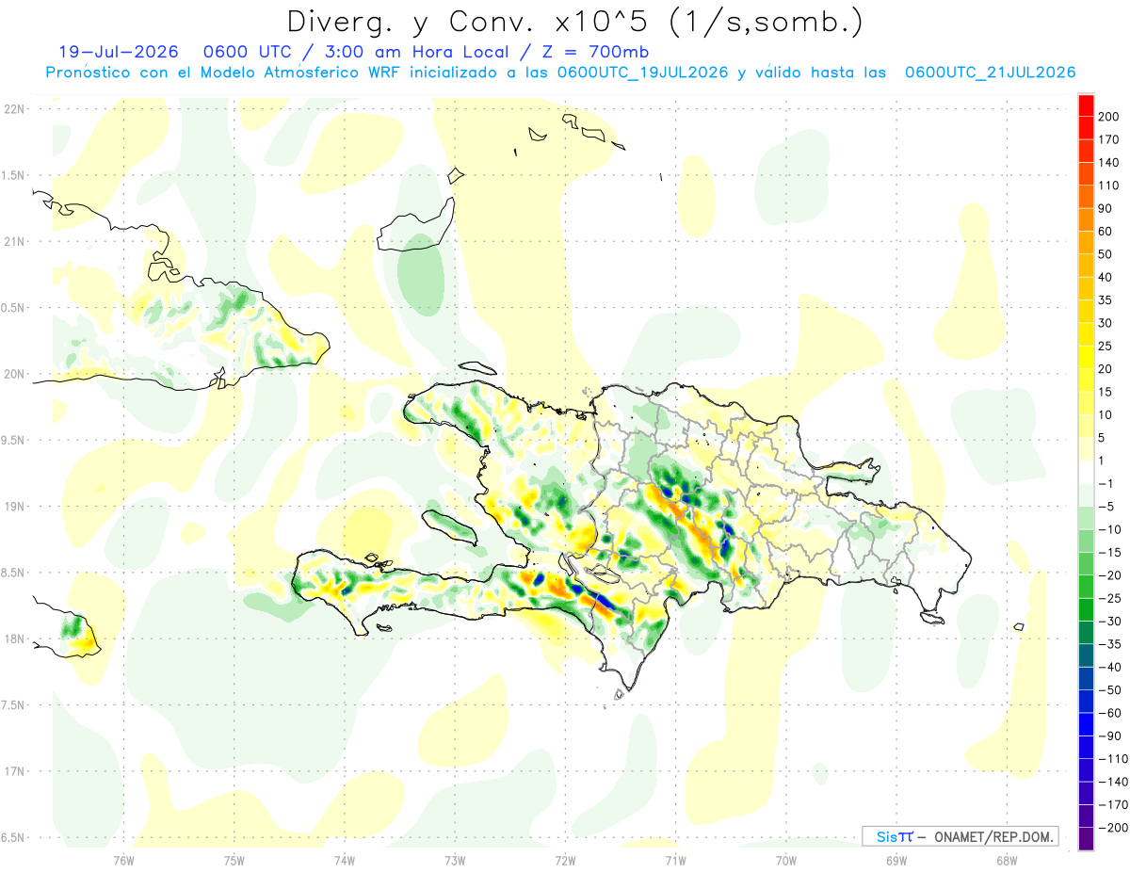Click the '-200' colorbar value
The height and width of the screenshot is (873, 1130).
pyautogui.click(x=1112, y=828)
